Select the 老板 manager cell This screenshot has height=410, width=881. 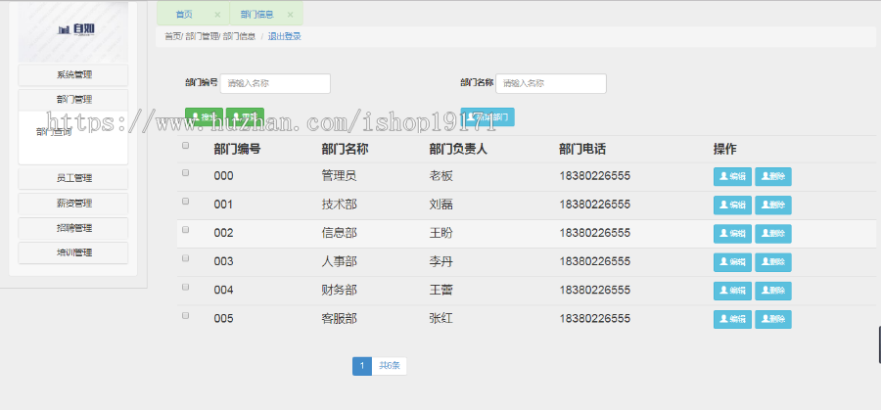441,176
